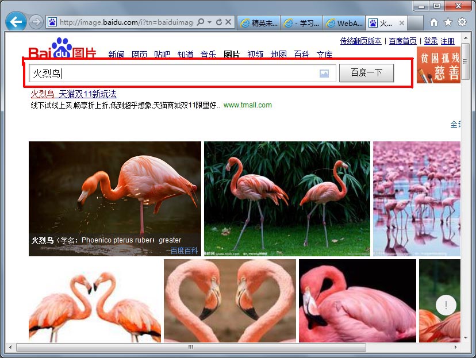
Task: Click the search-by-image icon in search box
Action: pos(324,74)
